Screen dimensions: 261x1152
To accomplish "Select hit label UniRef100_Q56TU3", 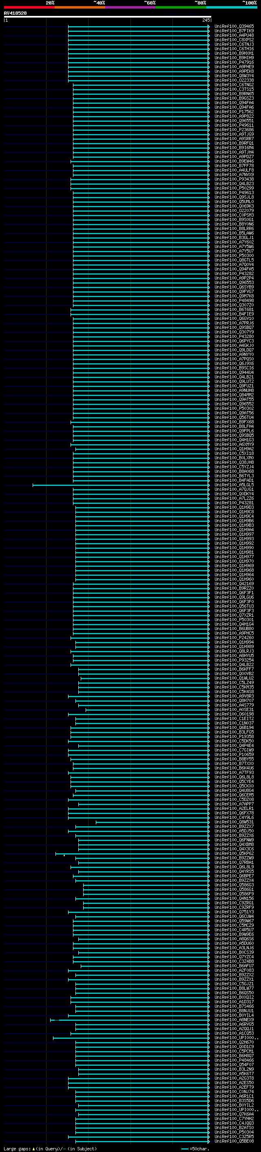I will point(234,606).
